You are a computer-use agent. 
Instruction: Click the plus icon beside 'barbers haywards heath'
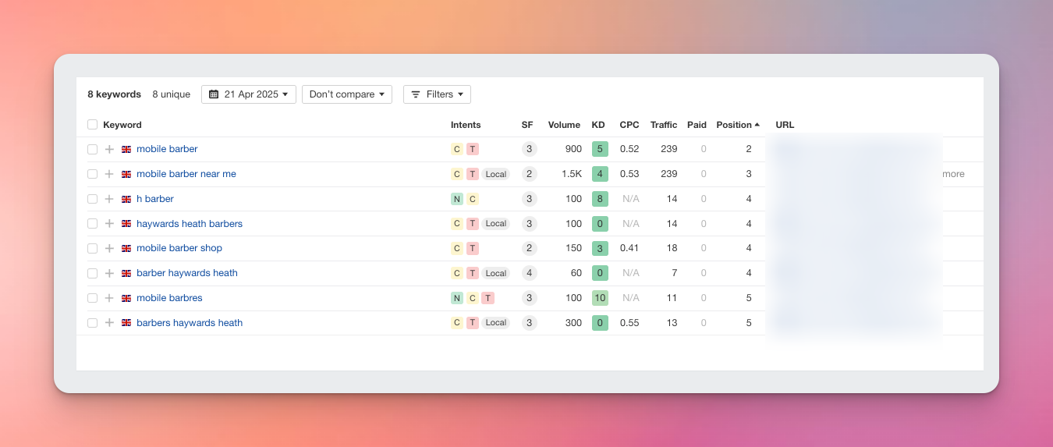[109, 323]
